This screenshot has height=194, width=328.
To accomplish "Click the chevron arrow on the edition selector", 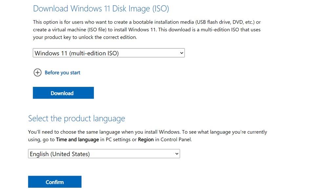I will point(182,53).
